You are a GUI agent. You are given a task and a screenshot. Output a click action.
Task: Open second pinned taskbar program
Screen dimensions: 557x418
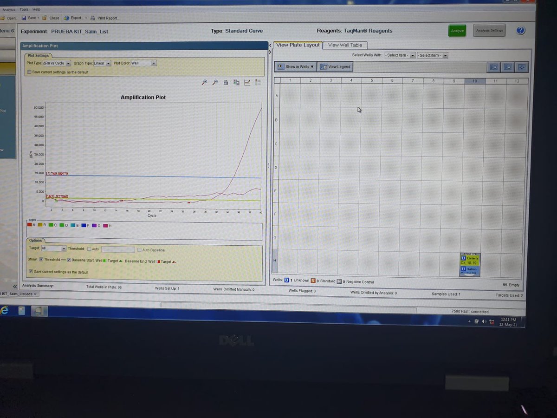[x=22, y=311]
